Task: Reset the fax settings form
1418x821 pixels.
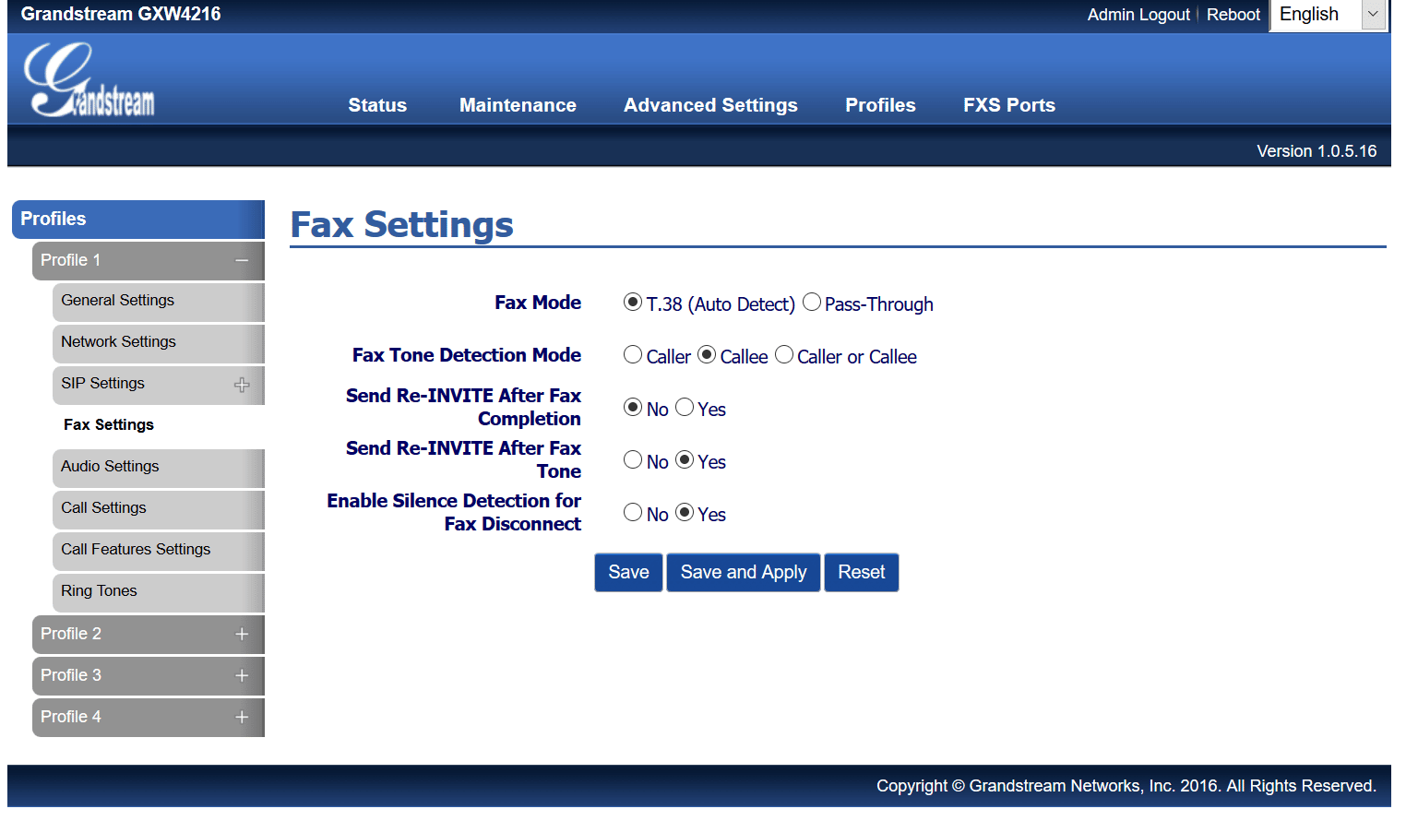Action: [x=862, y=573]
